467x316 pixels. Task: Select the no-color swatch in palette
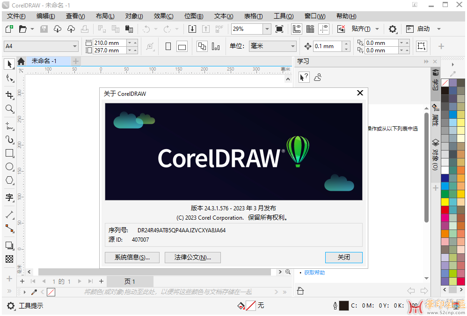coord(445,82)
